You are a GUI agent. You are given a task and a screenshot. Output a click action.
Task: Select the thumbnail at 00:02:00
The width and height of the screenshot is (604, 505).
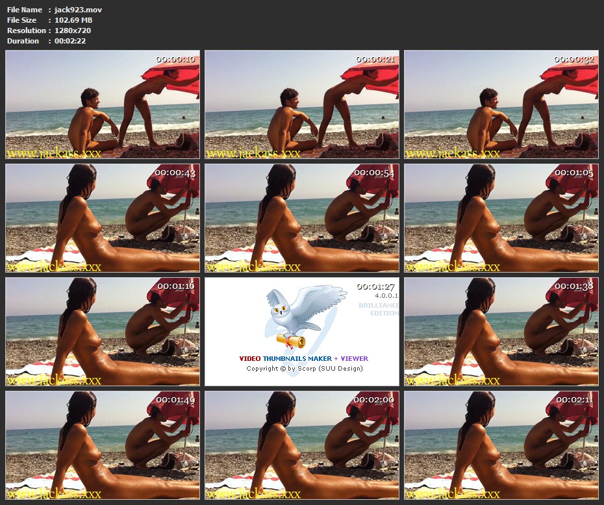click(302, 445)
